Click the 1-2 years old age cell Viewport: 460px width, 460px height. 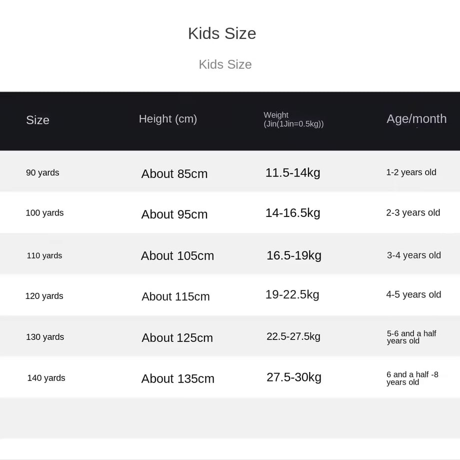click(411, 172)
